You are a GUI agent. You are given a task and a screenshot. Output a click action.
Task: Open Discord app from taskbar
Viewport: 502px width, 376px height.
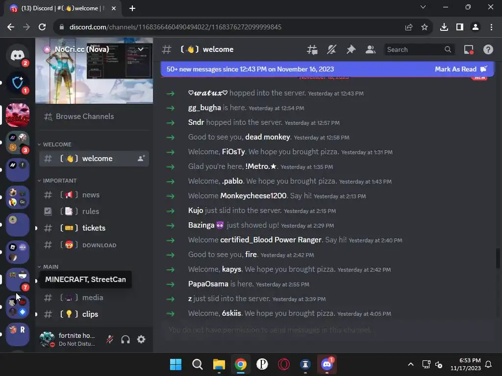pos(327,364)
